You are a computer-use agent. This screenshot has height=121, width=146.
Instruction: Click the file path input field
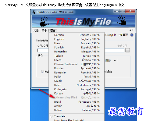(80, 50)
